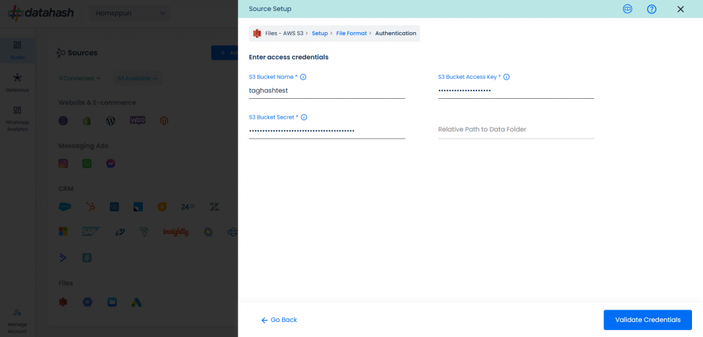Show info for S3 Bucket Access Key
703x337 pixels.
pyautogui.click(x=507, y=78)
